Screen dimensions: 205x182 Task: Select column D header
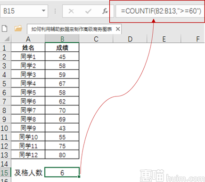coord(130,39)
